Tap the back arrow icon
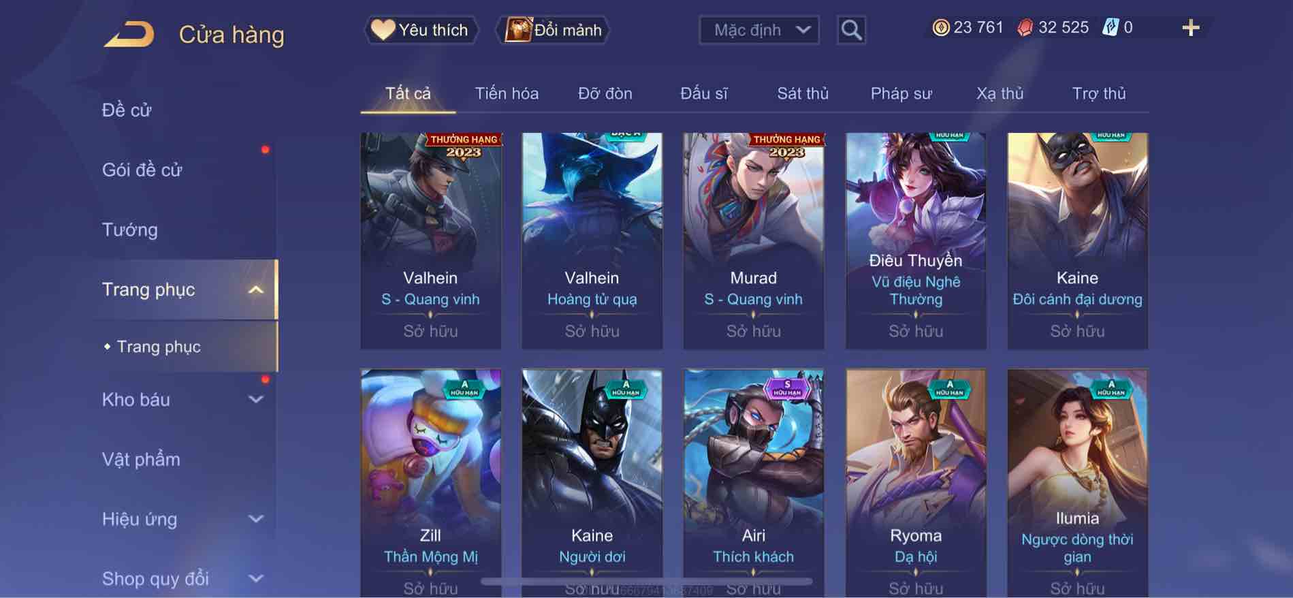Image resolution: width=1293 pixels, height=598 pixels. [129, 34]
